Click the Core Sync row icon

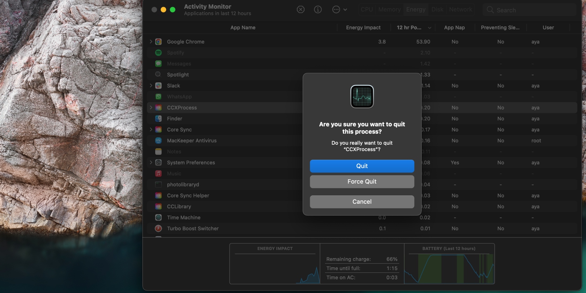[x=158, y=129]
